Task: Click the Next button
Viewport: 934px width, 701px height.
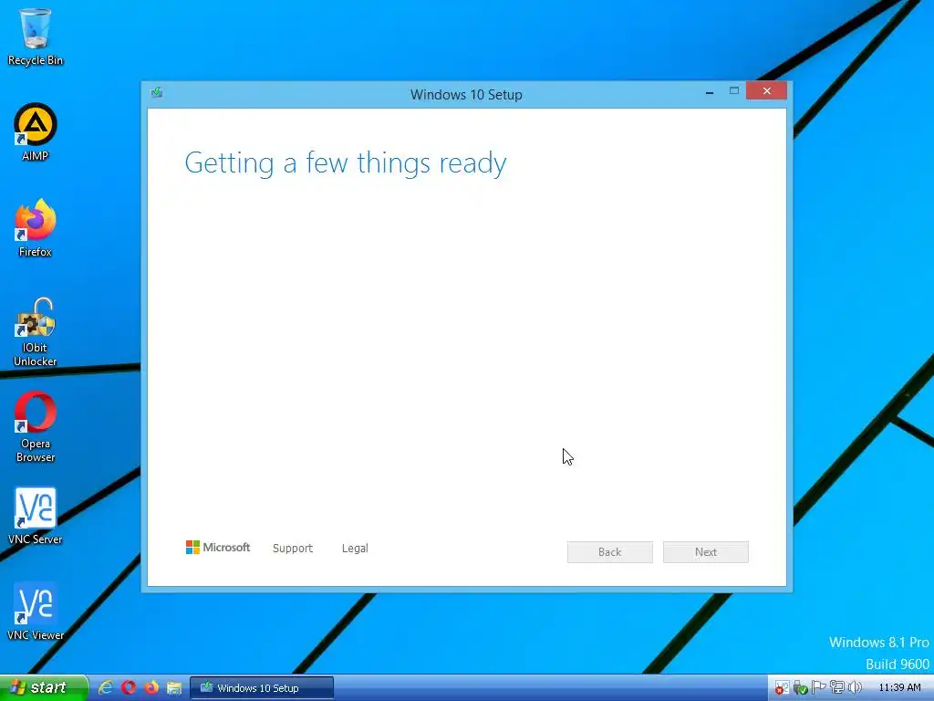Action: [706, 552]
